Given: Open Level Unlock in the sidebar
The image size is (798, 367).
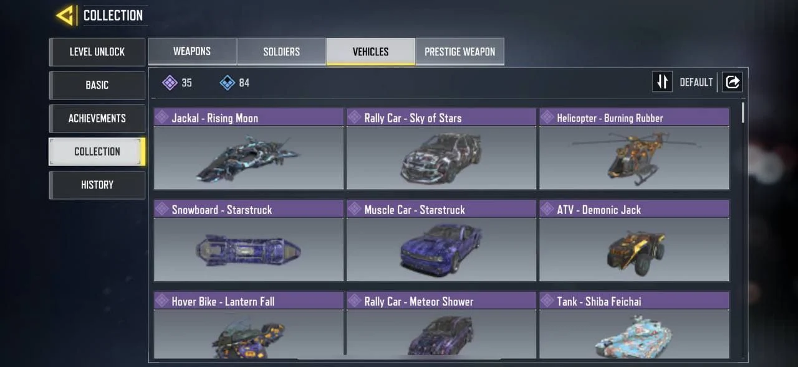Looking at the screenshot, I should click(97, 52).
